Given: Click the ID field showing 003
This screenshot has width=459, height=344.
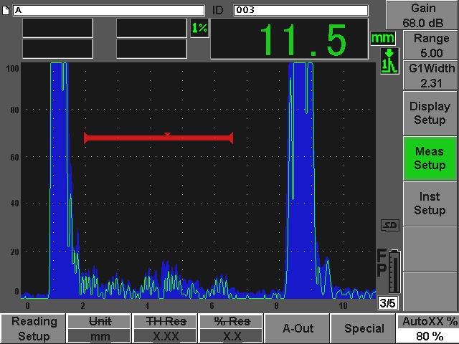Looking at the screenshot, I should [300, 10].
